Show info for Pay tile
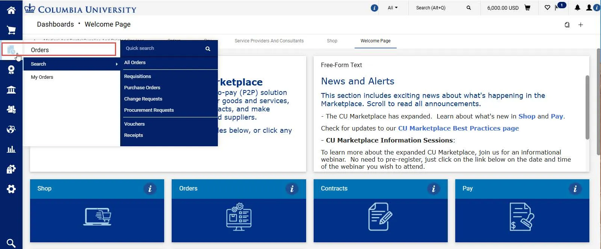 575,189
